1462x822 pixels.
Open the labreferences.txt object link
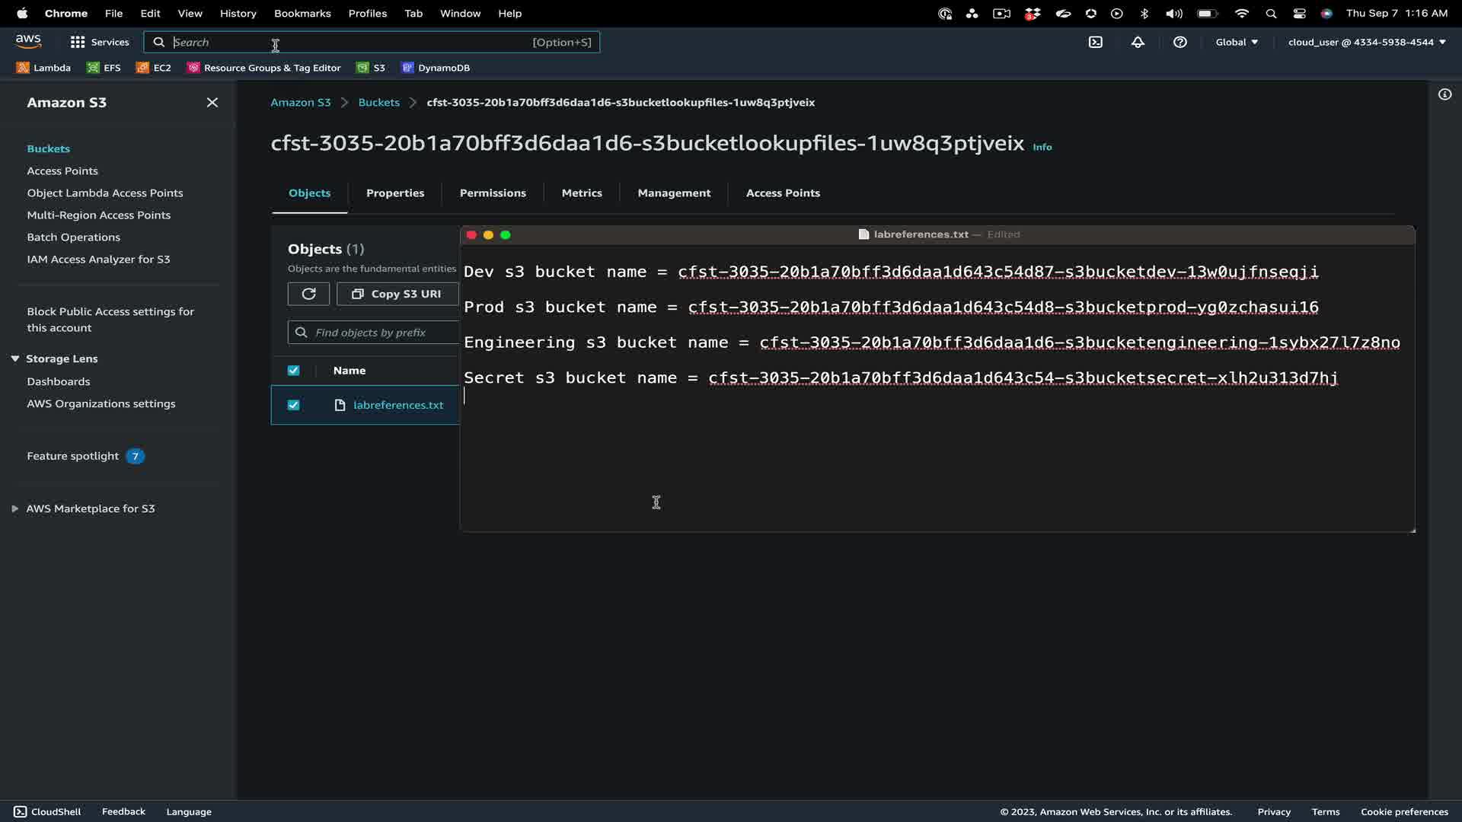398,405
